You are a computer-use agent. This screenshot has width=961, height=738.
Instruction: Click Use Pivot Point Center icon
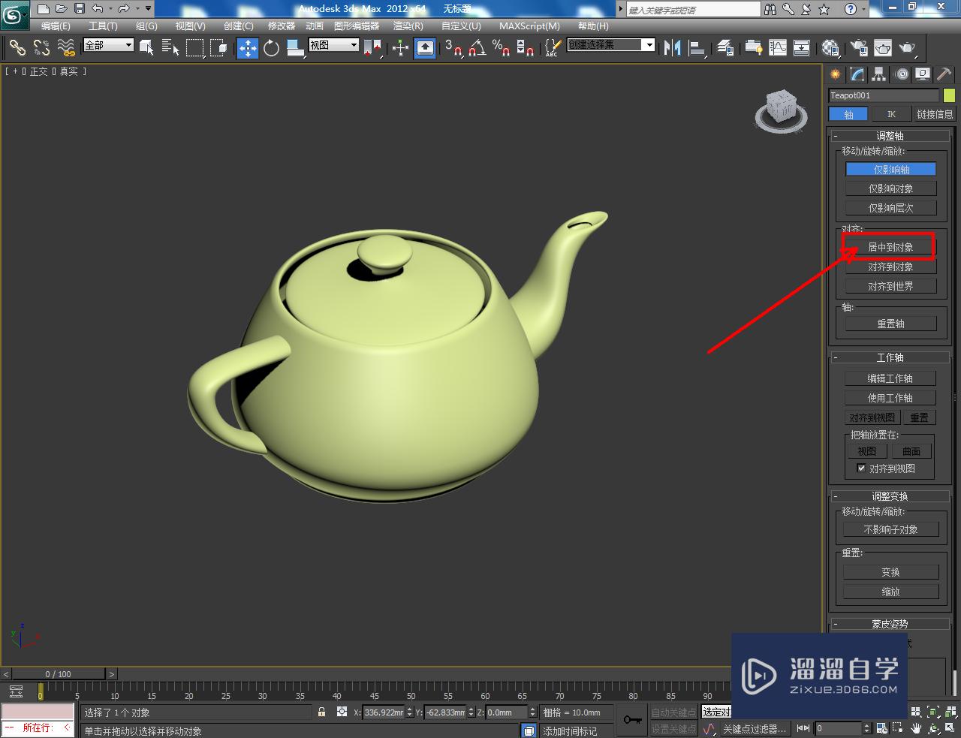pyautogui.click(x=372, y=48)
